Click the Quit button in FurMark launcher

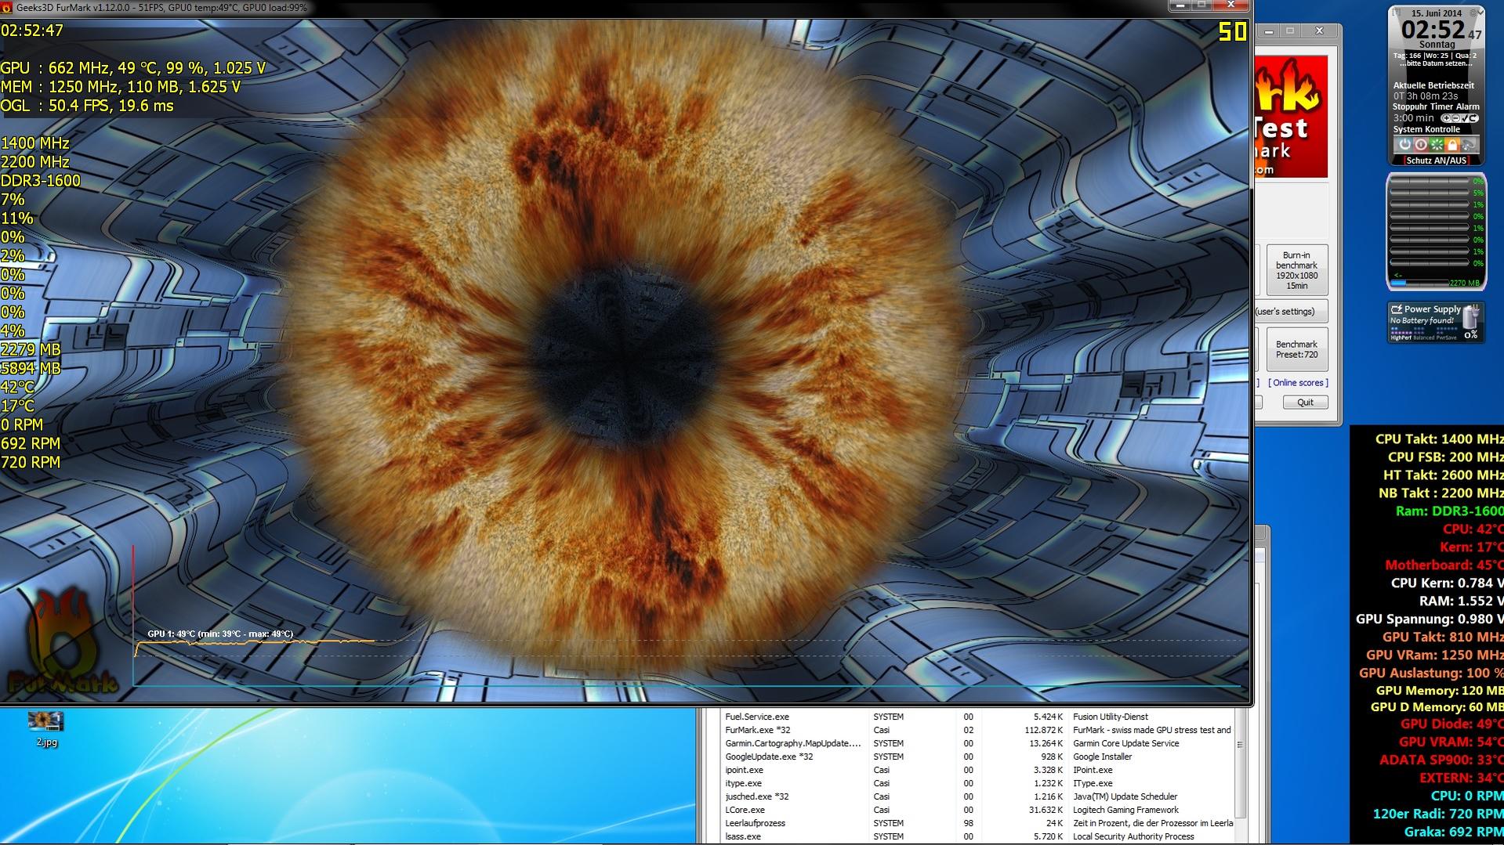[x=1305, y=402]
